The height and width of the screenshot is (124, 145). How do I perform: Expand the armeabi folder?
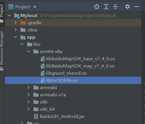pos(28,87)
